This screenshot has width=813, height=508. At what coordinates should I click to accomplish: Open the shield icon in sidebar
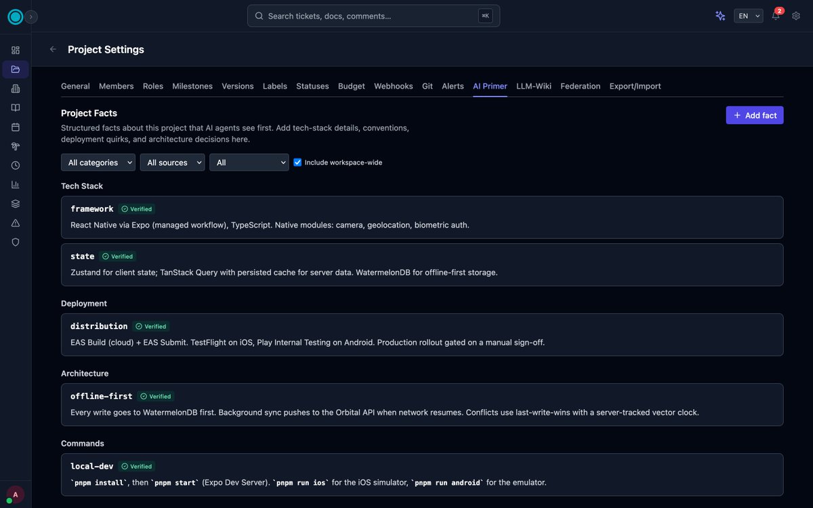(x=16, y=242)
